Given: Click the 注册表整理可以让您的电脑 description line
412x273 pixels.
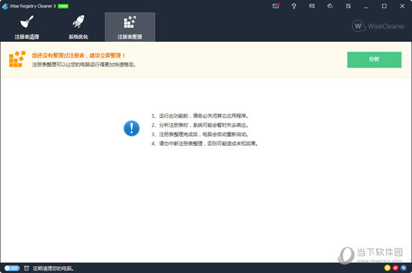Looking at the screenshot, I should click(84, 64).
